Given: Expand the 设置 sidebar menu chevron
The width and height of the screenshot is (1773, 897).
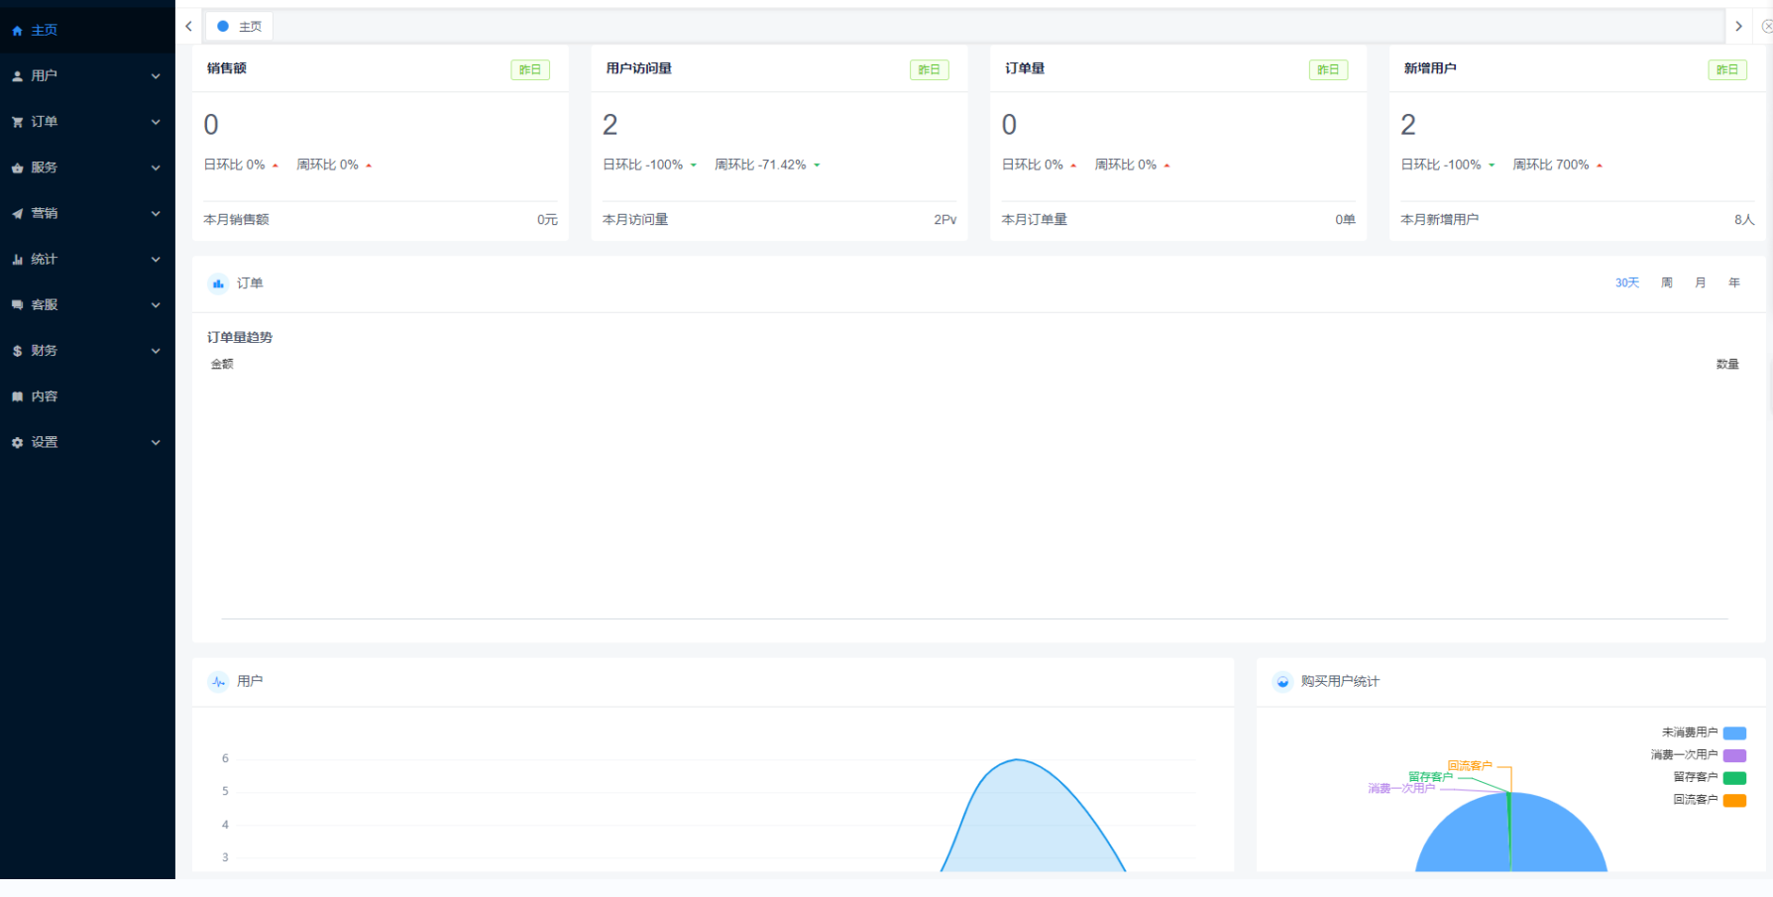Looking at the screenshot, I should 156,443.
